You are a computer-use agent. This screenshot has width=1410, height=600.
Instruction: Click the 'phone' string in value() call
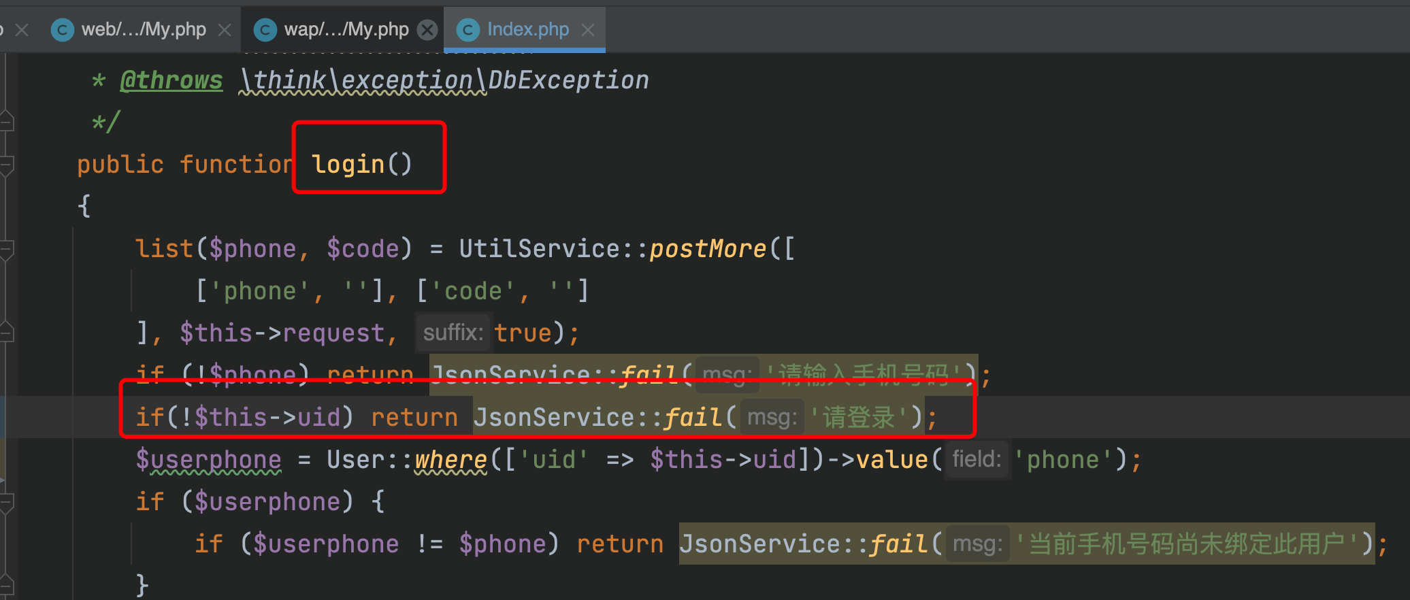1064,461
